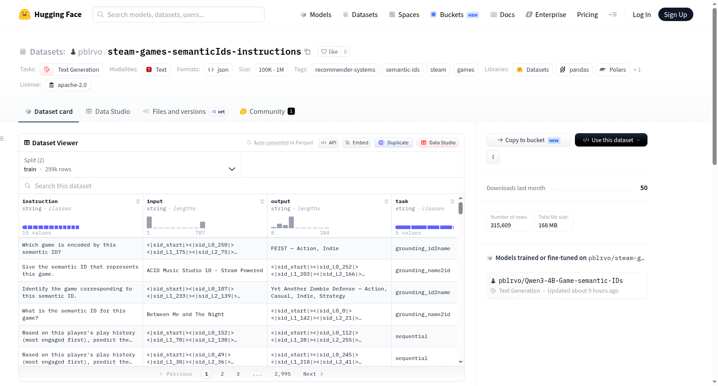Screen dimensions: 718x386
Task: Click the pandas library tag
Action: 574,69
